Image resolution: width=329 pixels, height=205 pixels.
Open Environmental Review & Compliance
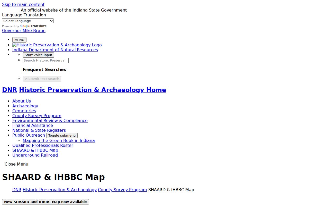pos(50,120)
